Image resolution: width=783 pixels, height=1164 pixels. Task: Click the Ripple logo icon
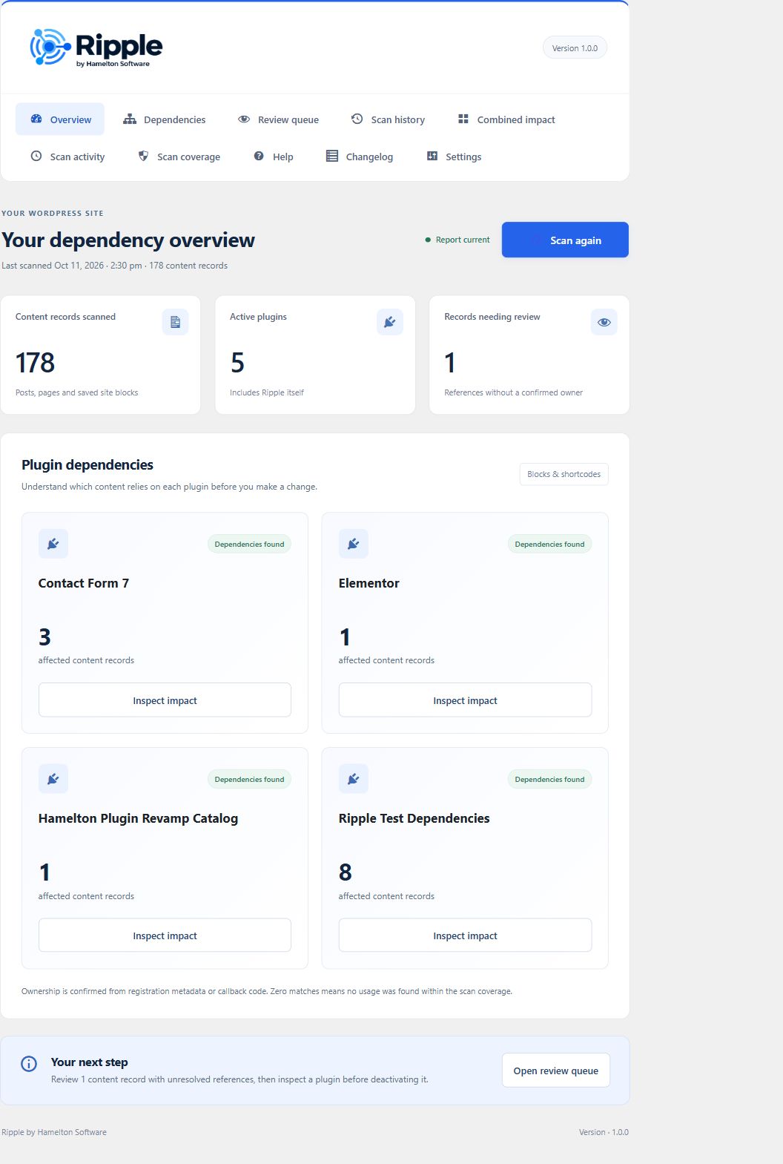click(50, 47)
